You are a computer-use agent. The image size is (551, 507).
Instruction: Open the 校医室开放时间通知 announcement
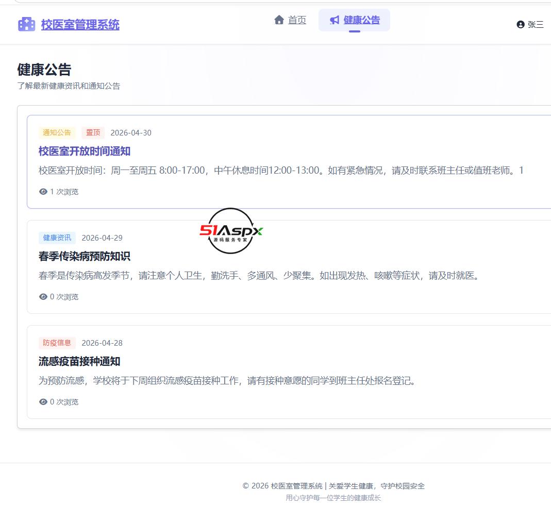[x=85, y=151]
